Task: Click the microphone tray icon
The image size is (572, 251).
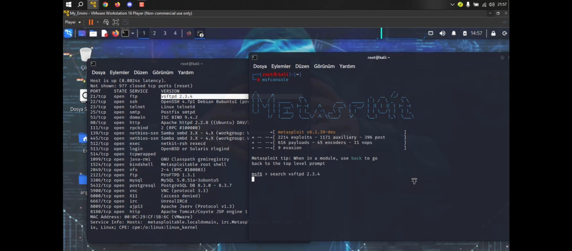Action: coord(468,4)
